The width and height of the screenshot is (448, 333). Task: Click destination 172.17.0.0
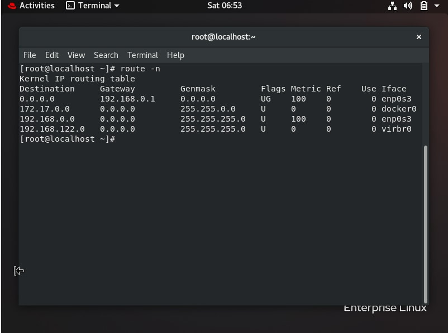45,109
